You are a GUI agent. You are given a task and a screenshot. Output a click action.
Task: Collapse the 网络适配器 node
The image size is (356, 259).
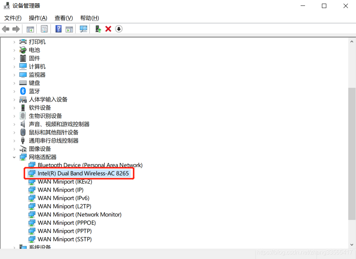[14, 157]
